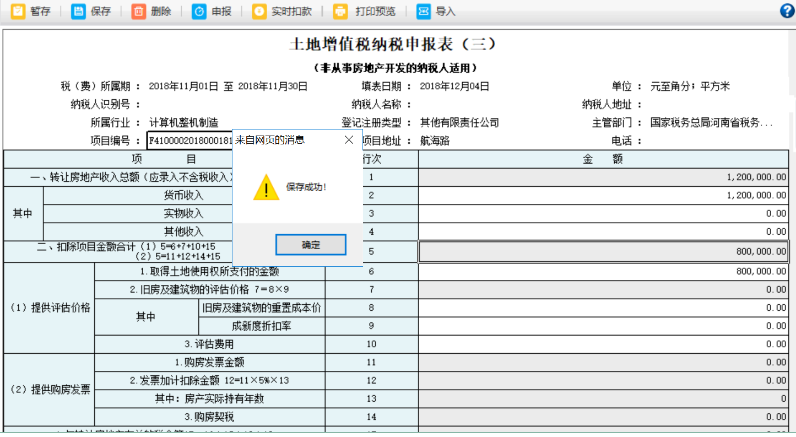Click the 导入 (import) toolbar icon
Viewport: 796px width, 437px height.
(x=423, y=10)
